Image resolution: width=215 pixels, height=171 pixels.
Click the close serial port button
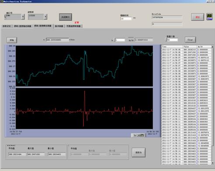coord(66,17)
